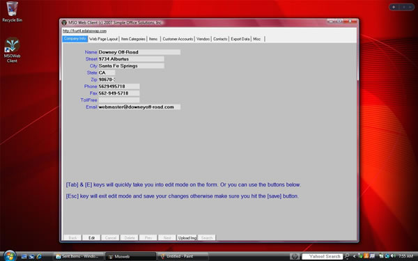The height and width of the screenshot is (261, 418).
Task: Switch to the Items tab
Action: (x=153, y=39)
